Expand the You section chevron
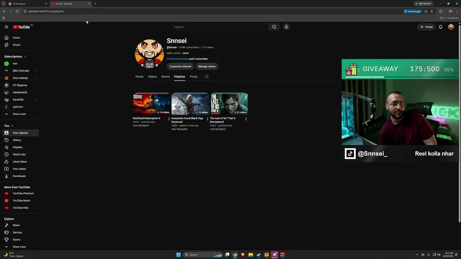Image resolution: width=461 pixels, height=259 pixels. 12,126
